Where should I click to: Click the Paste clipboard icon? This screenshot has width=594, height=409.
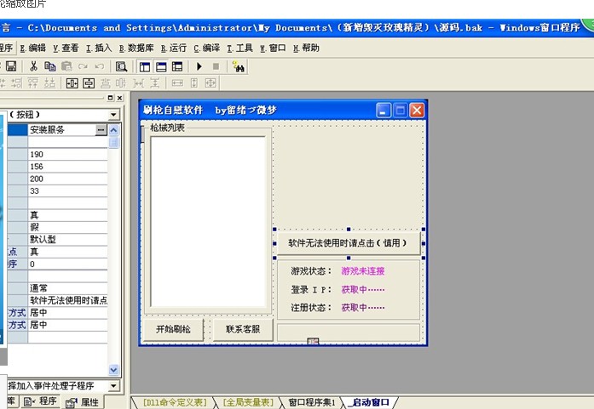pyautogui.click(x=66, y=66)
